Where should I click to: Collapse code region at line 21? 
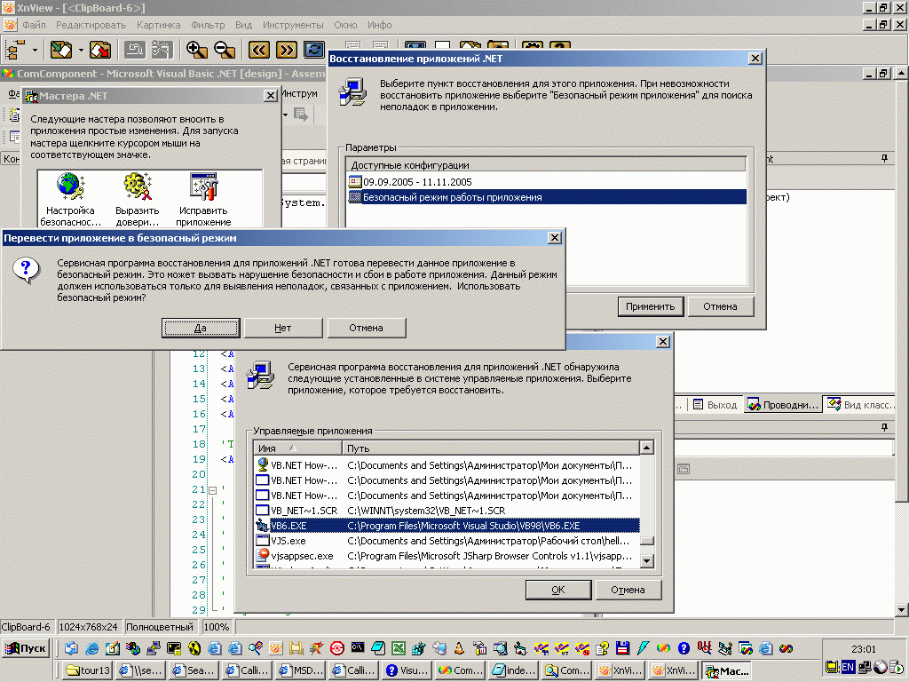tap(213, 490)
